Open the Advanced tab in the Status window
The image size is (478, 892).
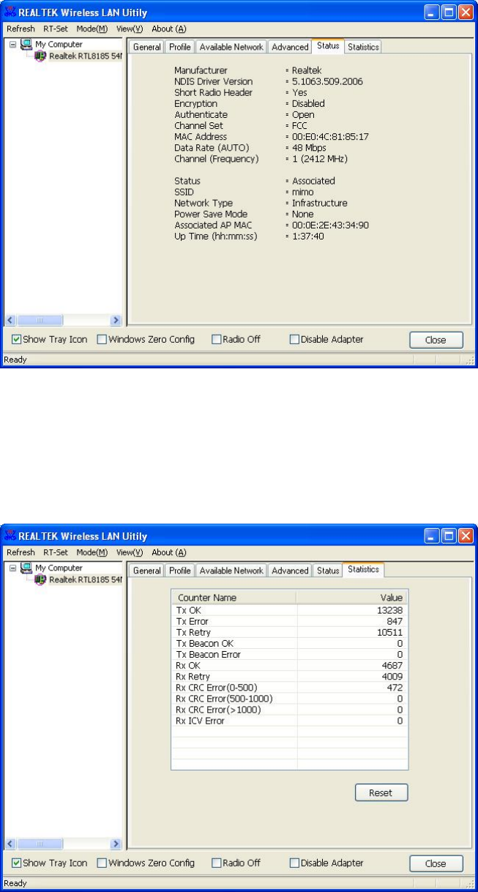click(290, 47)
